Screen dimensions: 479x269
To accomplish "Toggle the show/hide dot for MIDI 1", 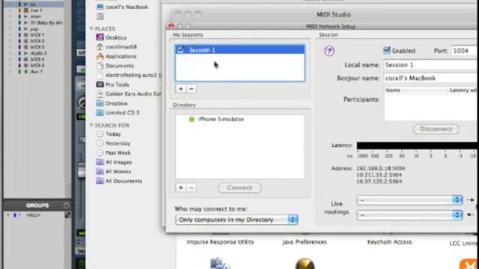I will 10,35.
